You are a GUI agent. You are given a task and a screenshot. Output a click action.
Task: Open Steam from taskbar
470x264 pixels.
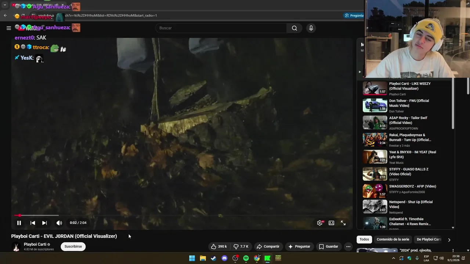point(213,258)
